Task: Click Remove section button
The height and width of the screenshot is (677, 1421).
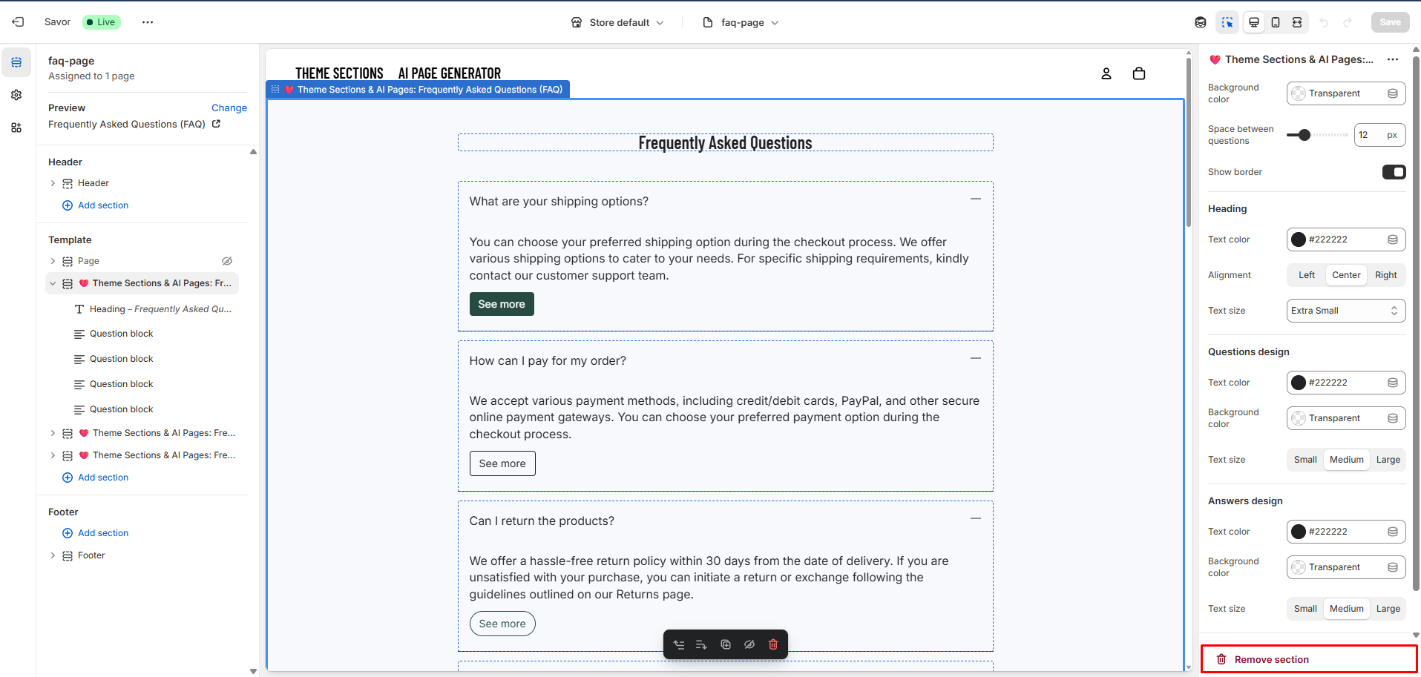Action: [x=1309, y=659]
